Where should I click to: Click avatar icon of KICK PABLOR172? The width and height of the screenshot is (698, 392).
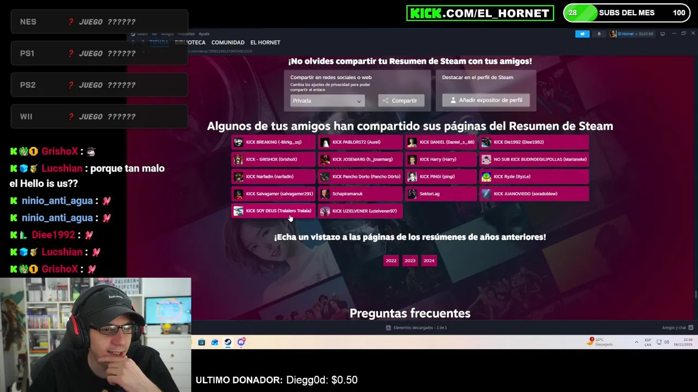325,143
